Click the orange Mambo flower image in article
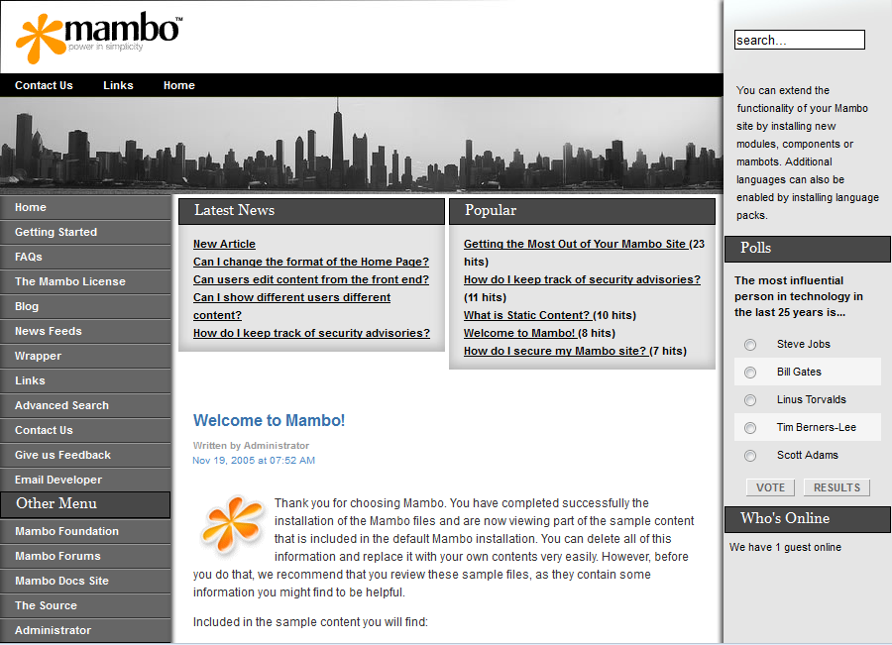This screenshot has height=645, width=892. [232, 526]
